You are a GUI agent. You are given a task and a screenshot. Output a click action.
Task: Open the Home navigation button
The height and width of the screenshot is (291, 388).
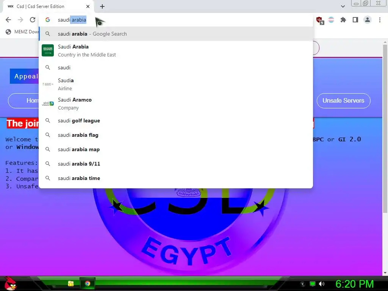[x=23, y=101]
